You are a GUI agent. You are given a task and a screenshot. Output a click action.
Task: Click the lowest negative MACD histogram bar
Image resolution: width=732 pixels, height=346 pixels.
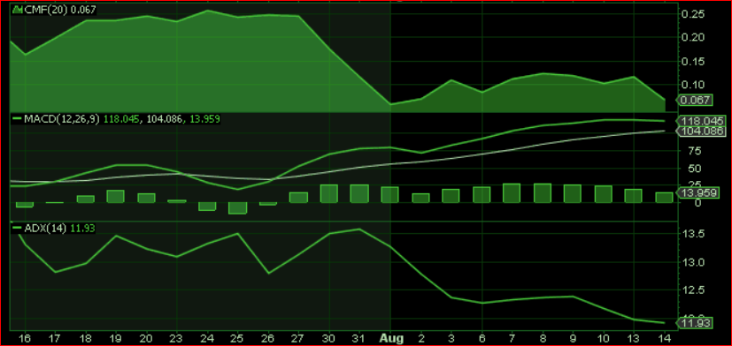[237, 207]
